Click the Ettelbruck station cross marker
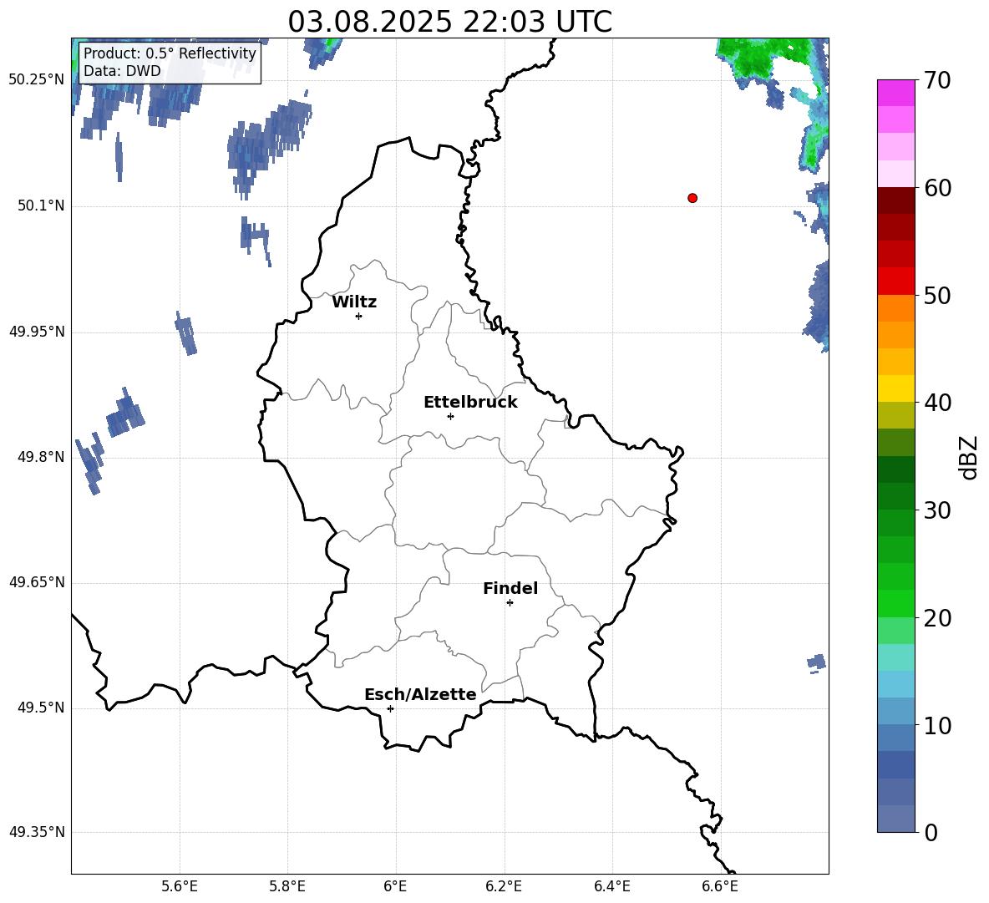Viewport: 989px width, 903px height. [x=450, y=416]
